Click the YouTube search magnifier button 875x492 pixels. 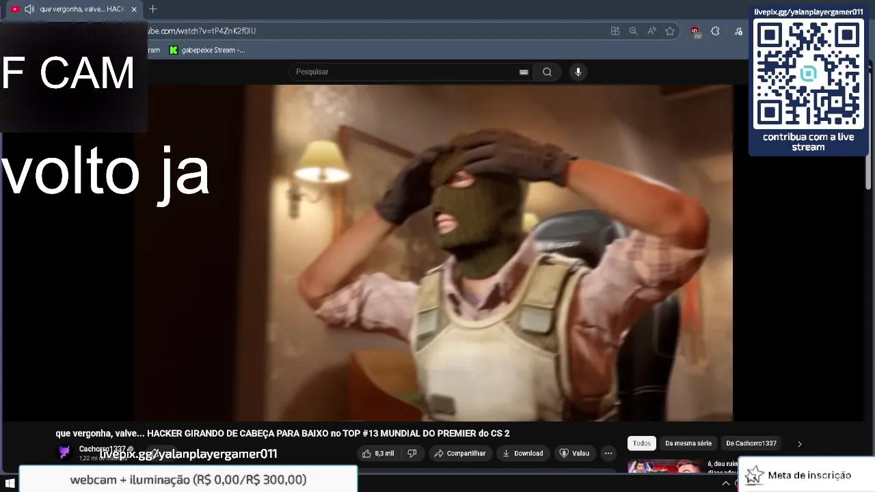point(547,72)
